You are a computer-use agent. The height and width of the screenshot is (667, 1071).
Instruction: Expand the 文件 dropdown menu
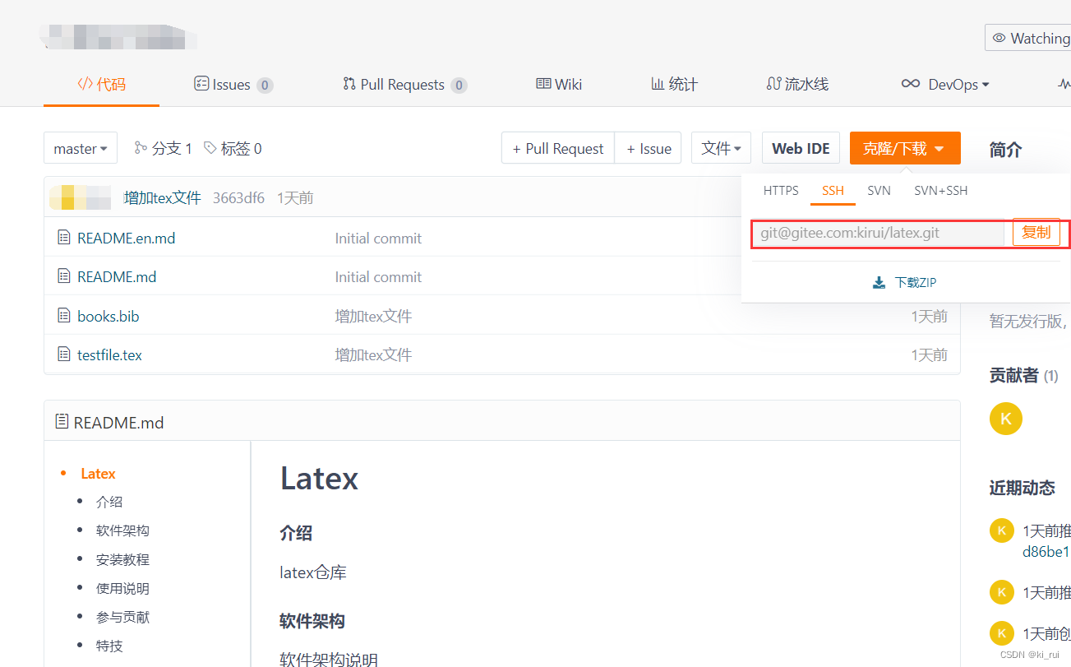click(x=721, y=148)
